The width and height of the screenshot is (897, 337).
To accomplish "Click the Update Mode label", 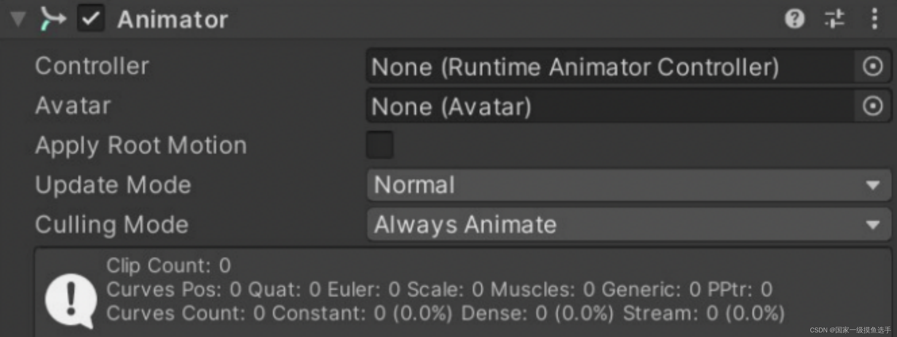I will tap(113, 185).
